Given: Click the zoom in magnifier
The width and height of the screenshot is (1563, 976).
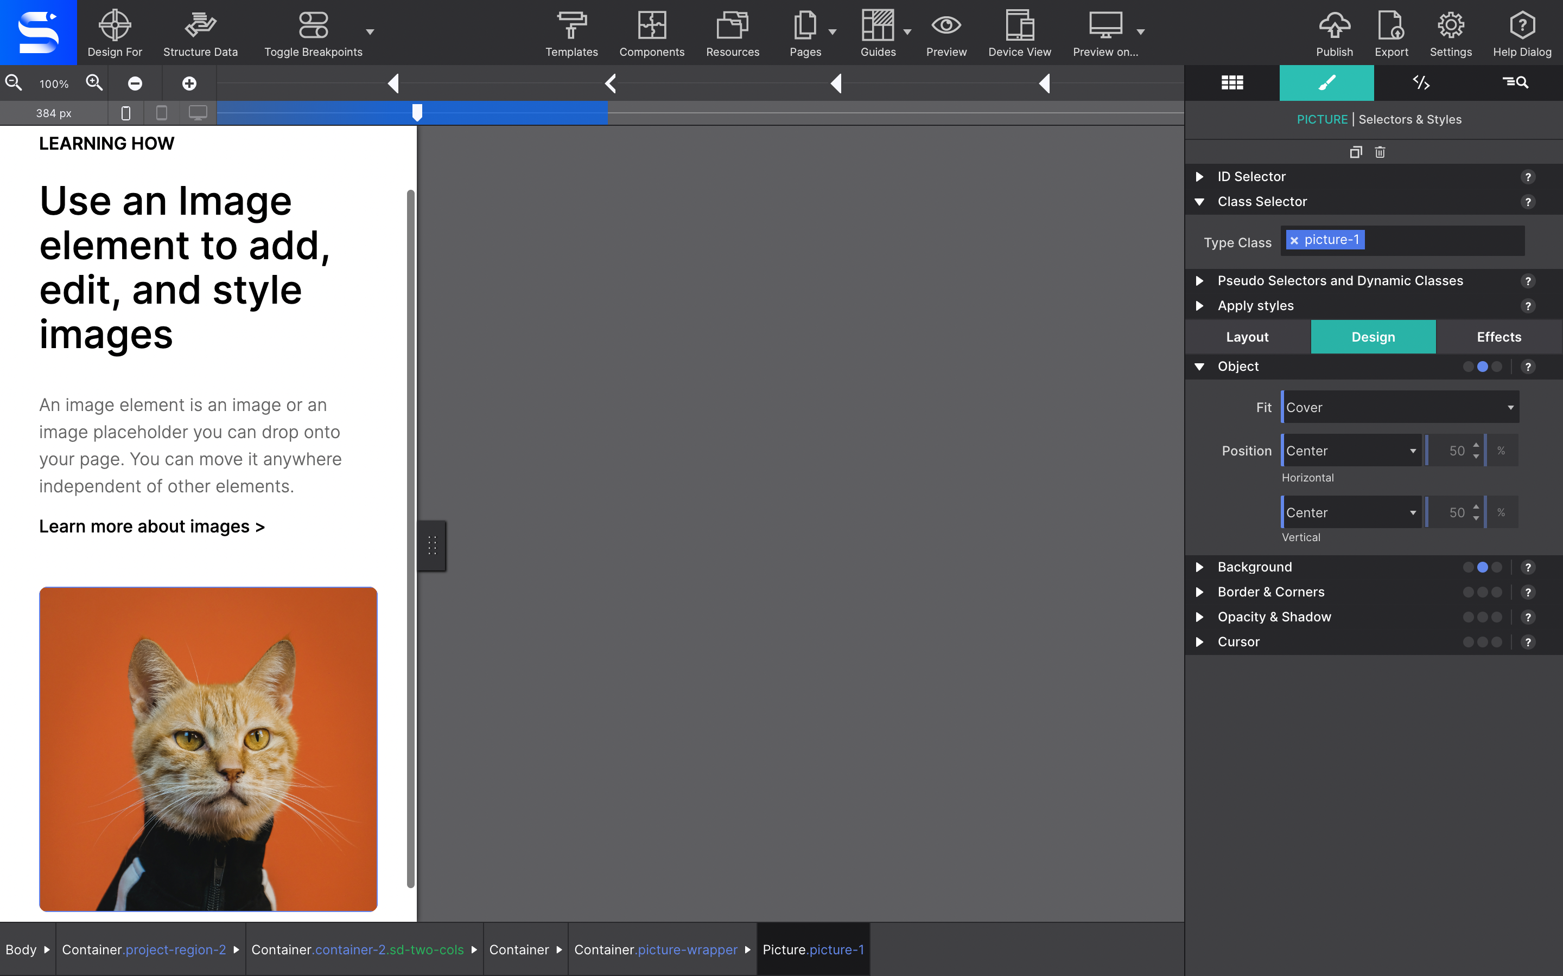Looking at the screenshot, I should [x=94, y=82].
